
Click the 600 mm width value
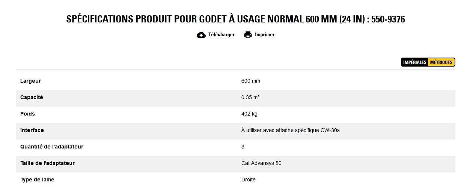250,81
